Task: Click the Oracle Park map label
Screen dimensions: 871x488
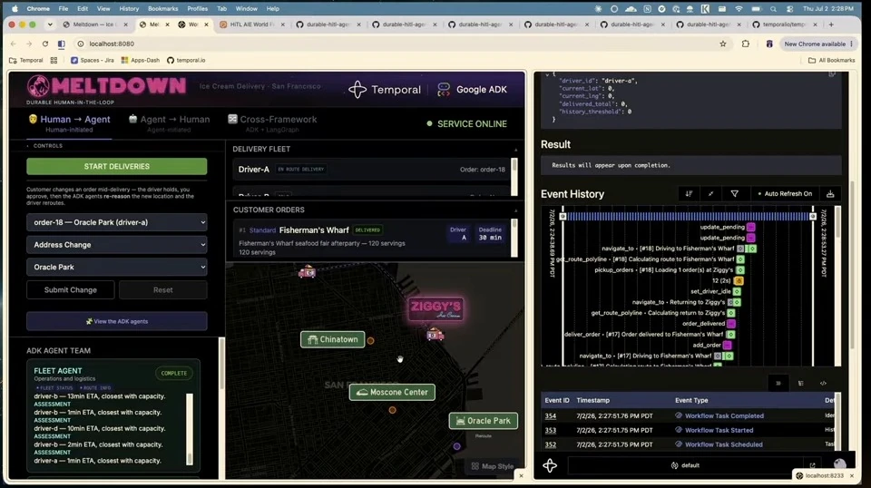Action: [484, 421]
